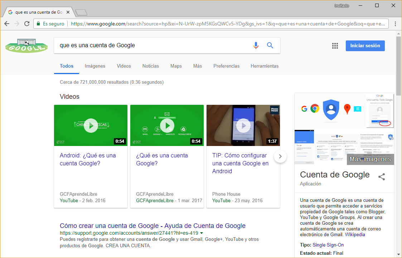The height and width of the screenshot is (258, 402).
Task: Switch to the Videos tab
Action: [124, 66]
